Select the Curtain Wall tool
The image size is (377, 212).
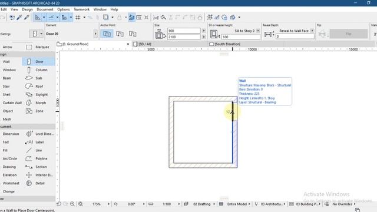(12, 102)
